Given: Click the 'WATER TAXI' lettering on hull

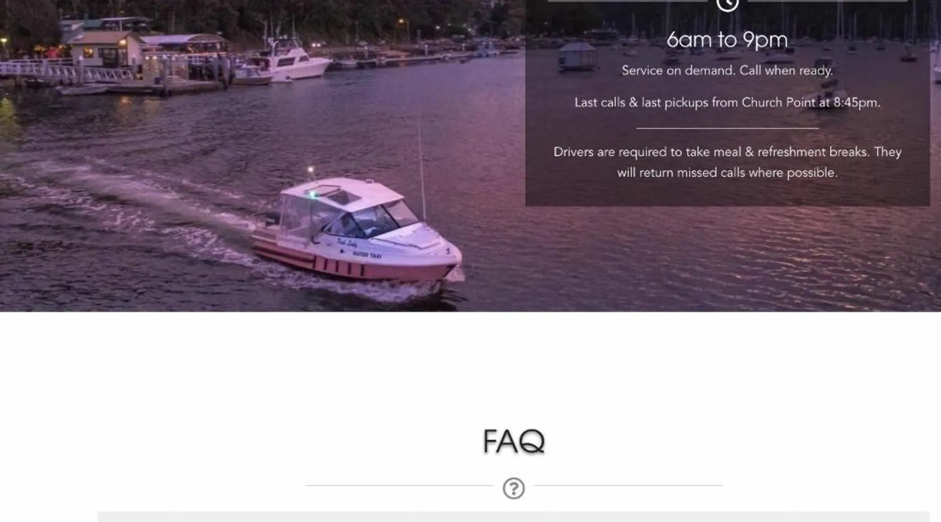Looking at the screenshot, I should (x=367, y=255).
